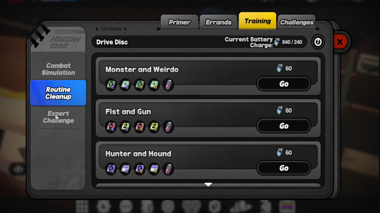
Task: Close the training menu with the red X
Action: [340, 42]
